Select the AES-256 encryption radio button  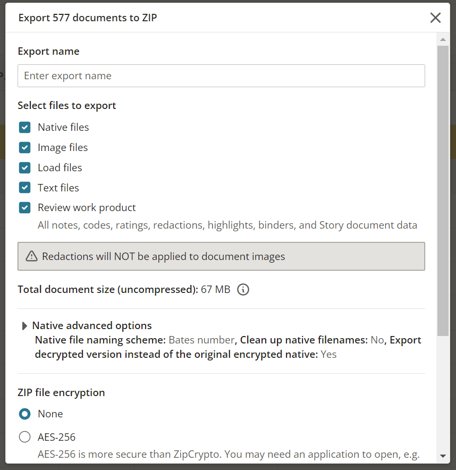tap(24, 437)
